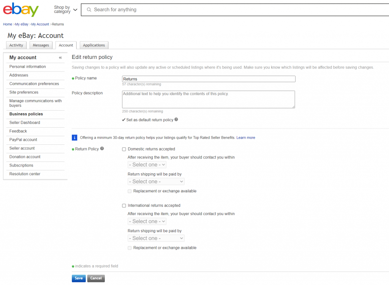Open Manage communications with buyers

coord(35,103)
